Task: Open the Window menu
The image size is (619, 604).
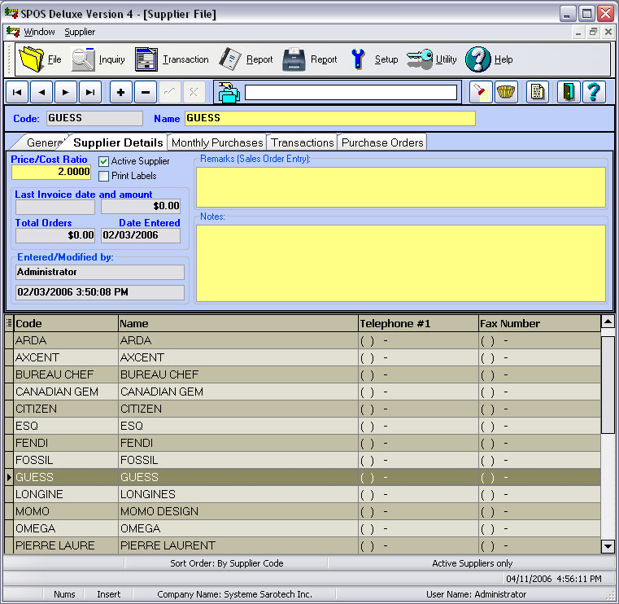Action: click(39, 32)
